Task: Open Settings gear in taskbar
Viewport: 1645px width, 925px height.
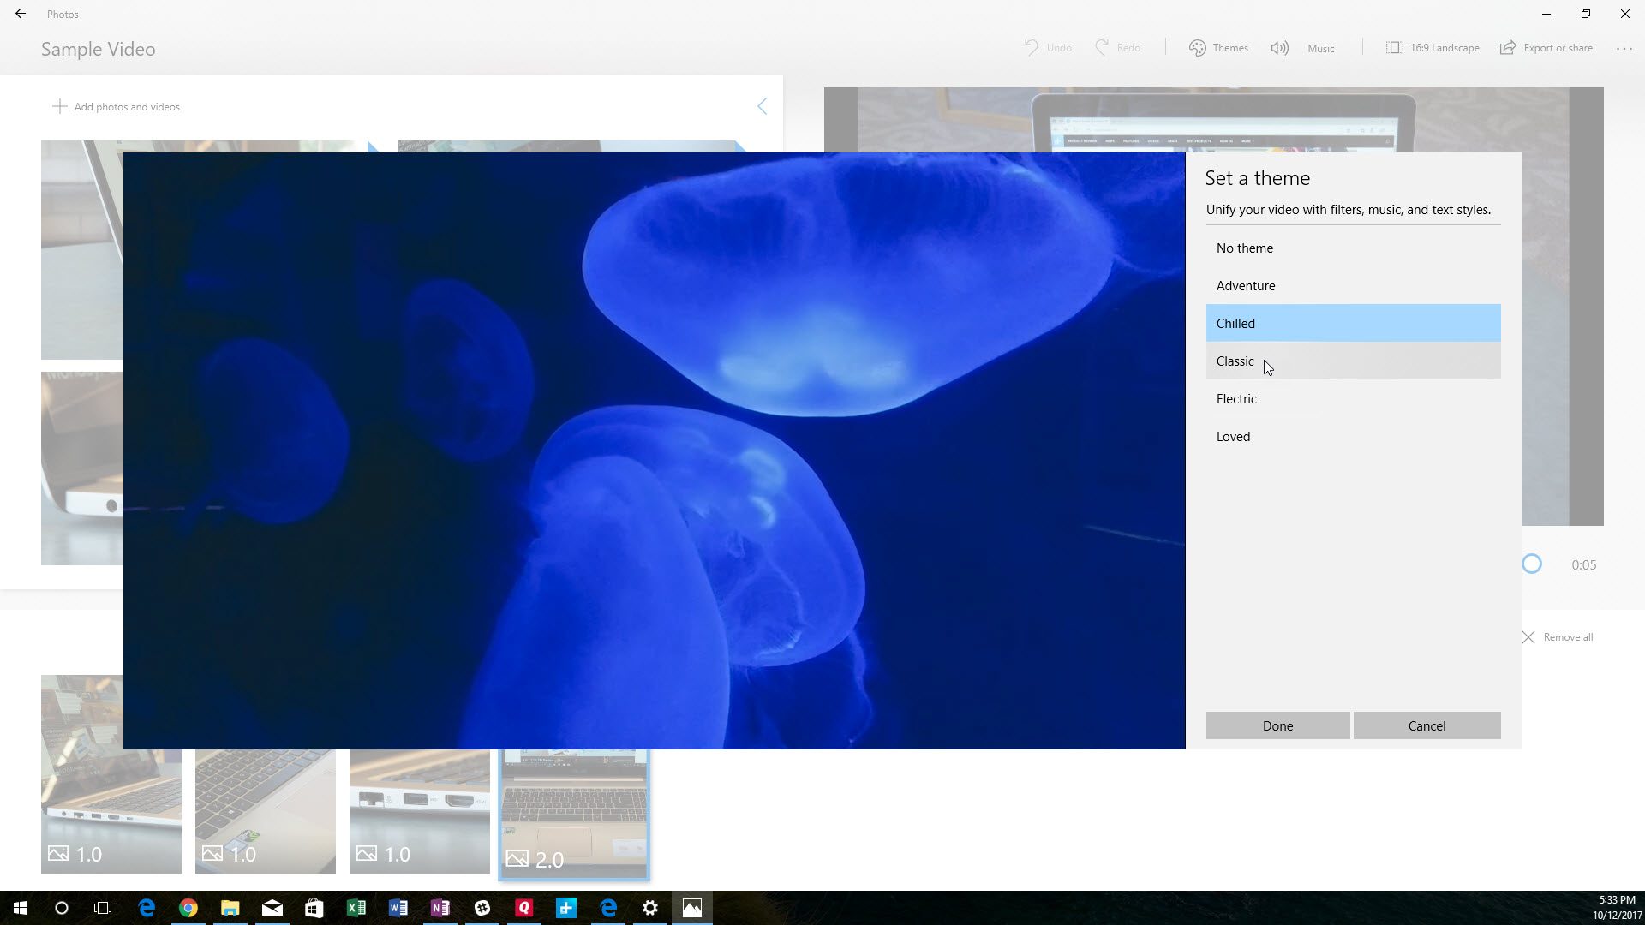Action: pos(649,908)
